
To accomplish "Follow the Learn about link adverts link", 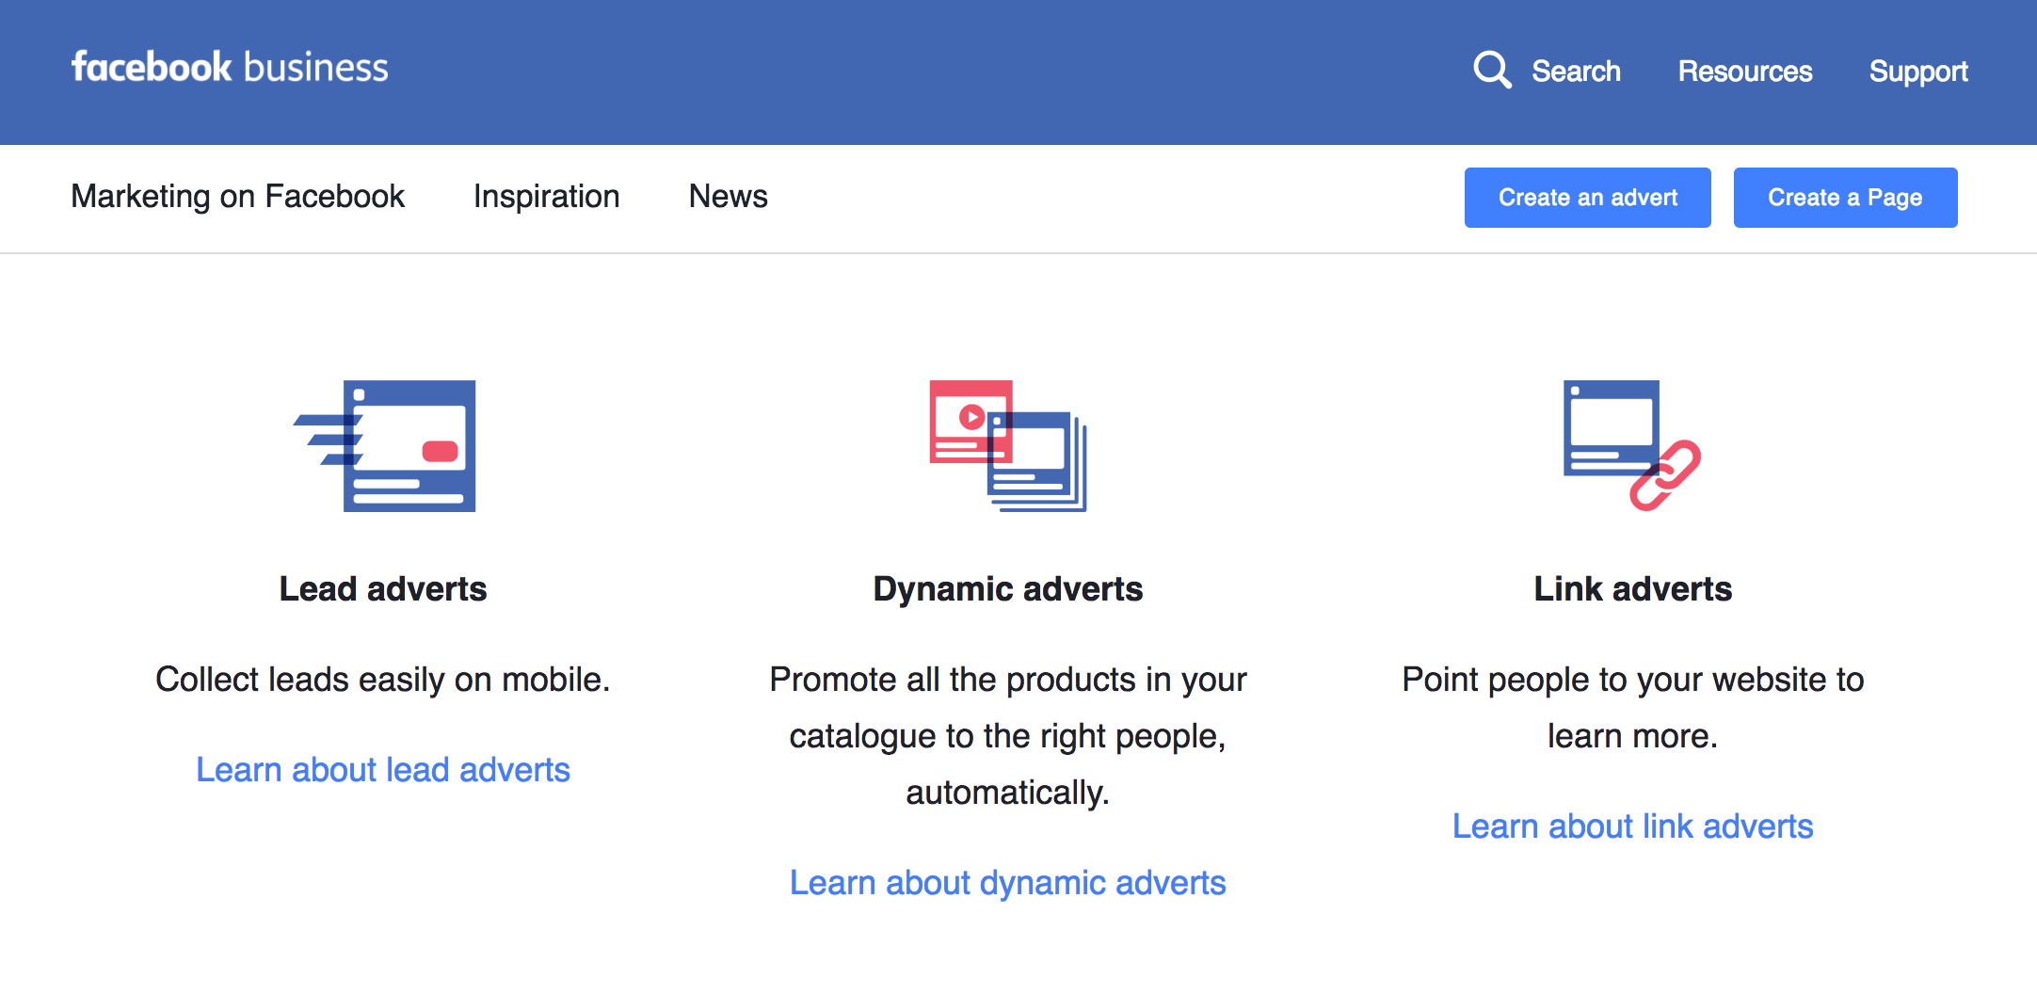I will 1632,826.
